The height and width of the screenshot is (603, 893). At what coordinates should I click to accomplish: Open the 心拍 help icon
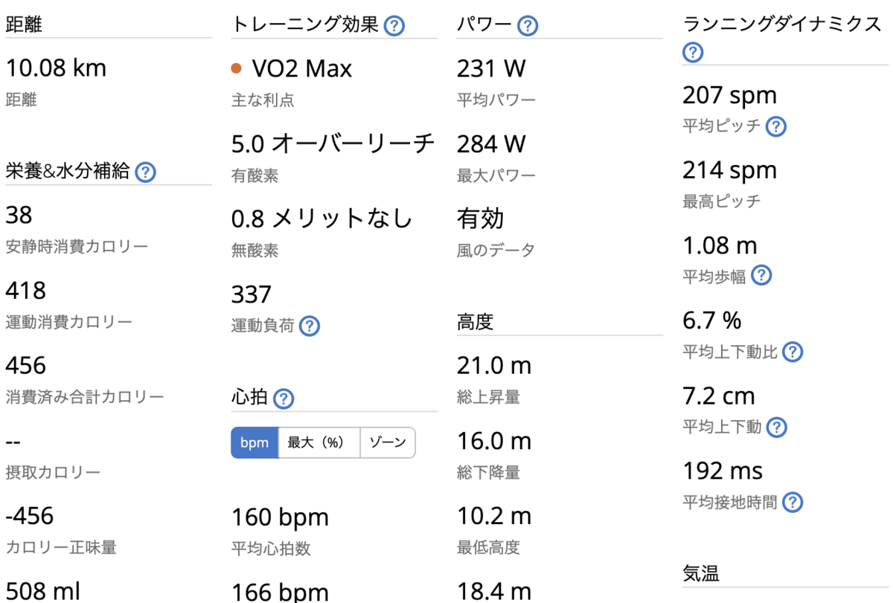click(284, 399)
